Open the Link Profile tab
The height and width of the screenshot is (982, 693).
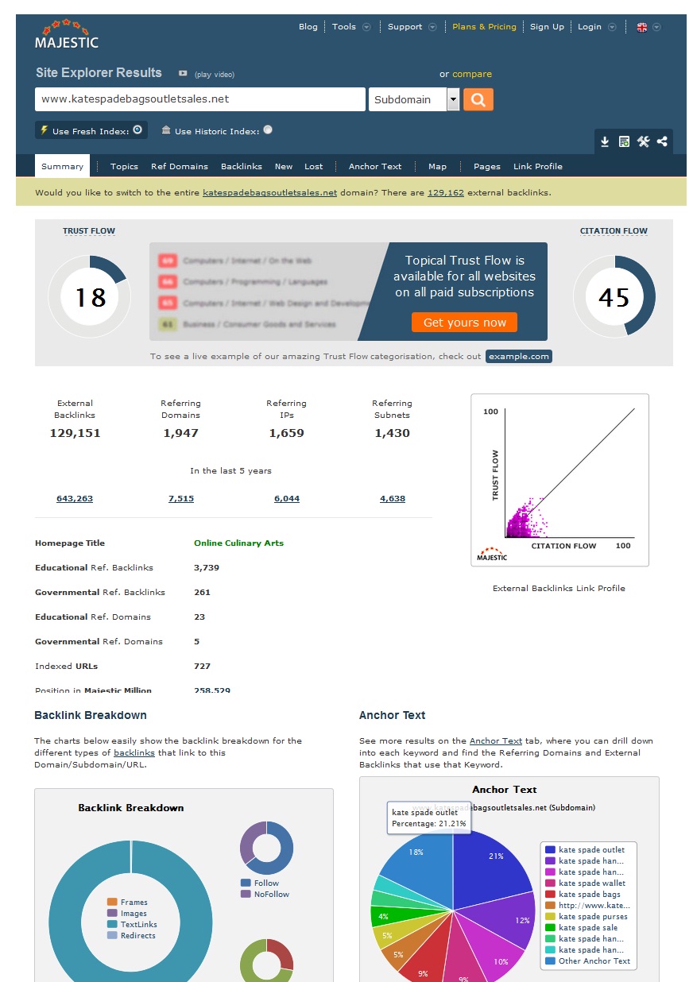pos(538,166)
